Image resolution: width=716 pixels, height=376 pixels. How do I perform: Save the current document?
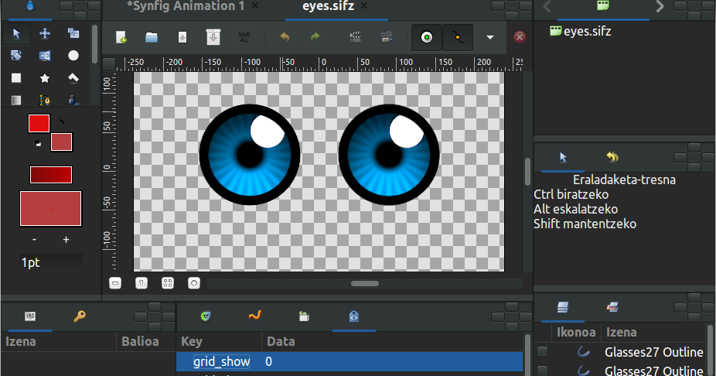tap(182, 37)
